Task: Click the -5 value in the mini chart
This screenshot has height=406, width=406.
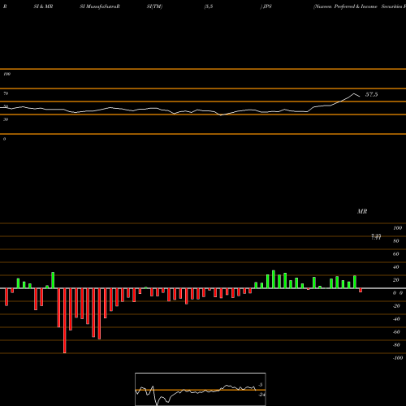Action: 261,385
